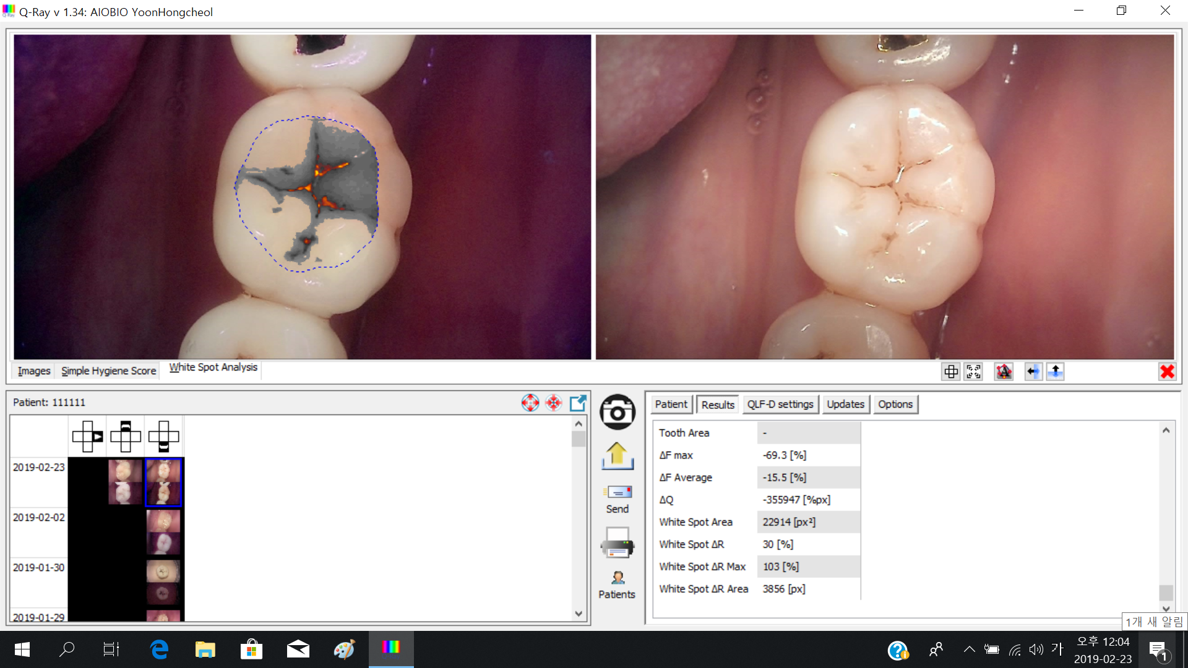Screen dimensions: 1188x668
Task: Click the ΔQ value -355947 [%px]
Action: (x=796, y=500)
